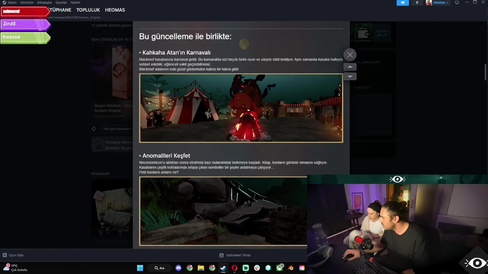Open Blender from the taskbar
The image size is (488, 274).
291,268
